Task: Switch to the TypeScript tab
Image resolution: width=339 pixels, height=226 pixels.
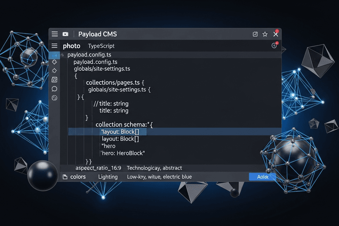Action: [101, 46]
